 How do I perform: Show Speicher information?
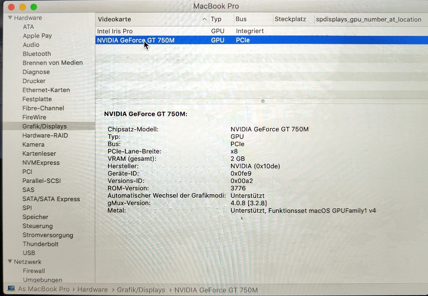point(36,217)
